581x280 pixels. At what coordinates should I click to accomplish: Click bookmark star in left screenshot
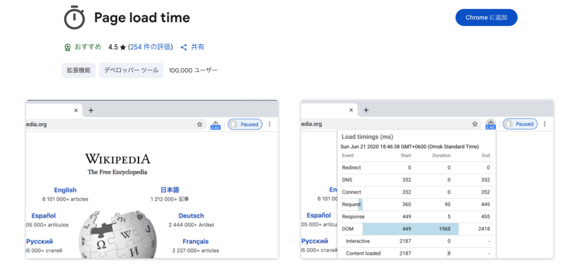[x=200, y=124]
